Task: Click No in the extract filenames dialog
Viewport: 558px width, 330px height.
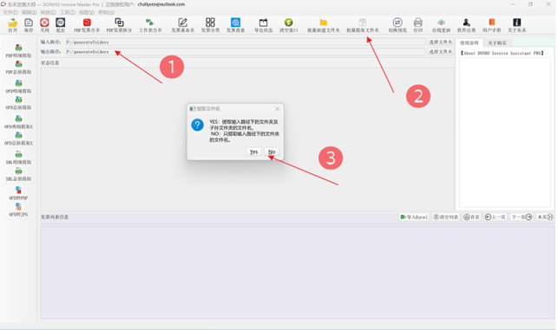Action: click(x=272, y=152)
